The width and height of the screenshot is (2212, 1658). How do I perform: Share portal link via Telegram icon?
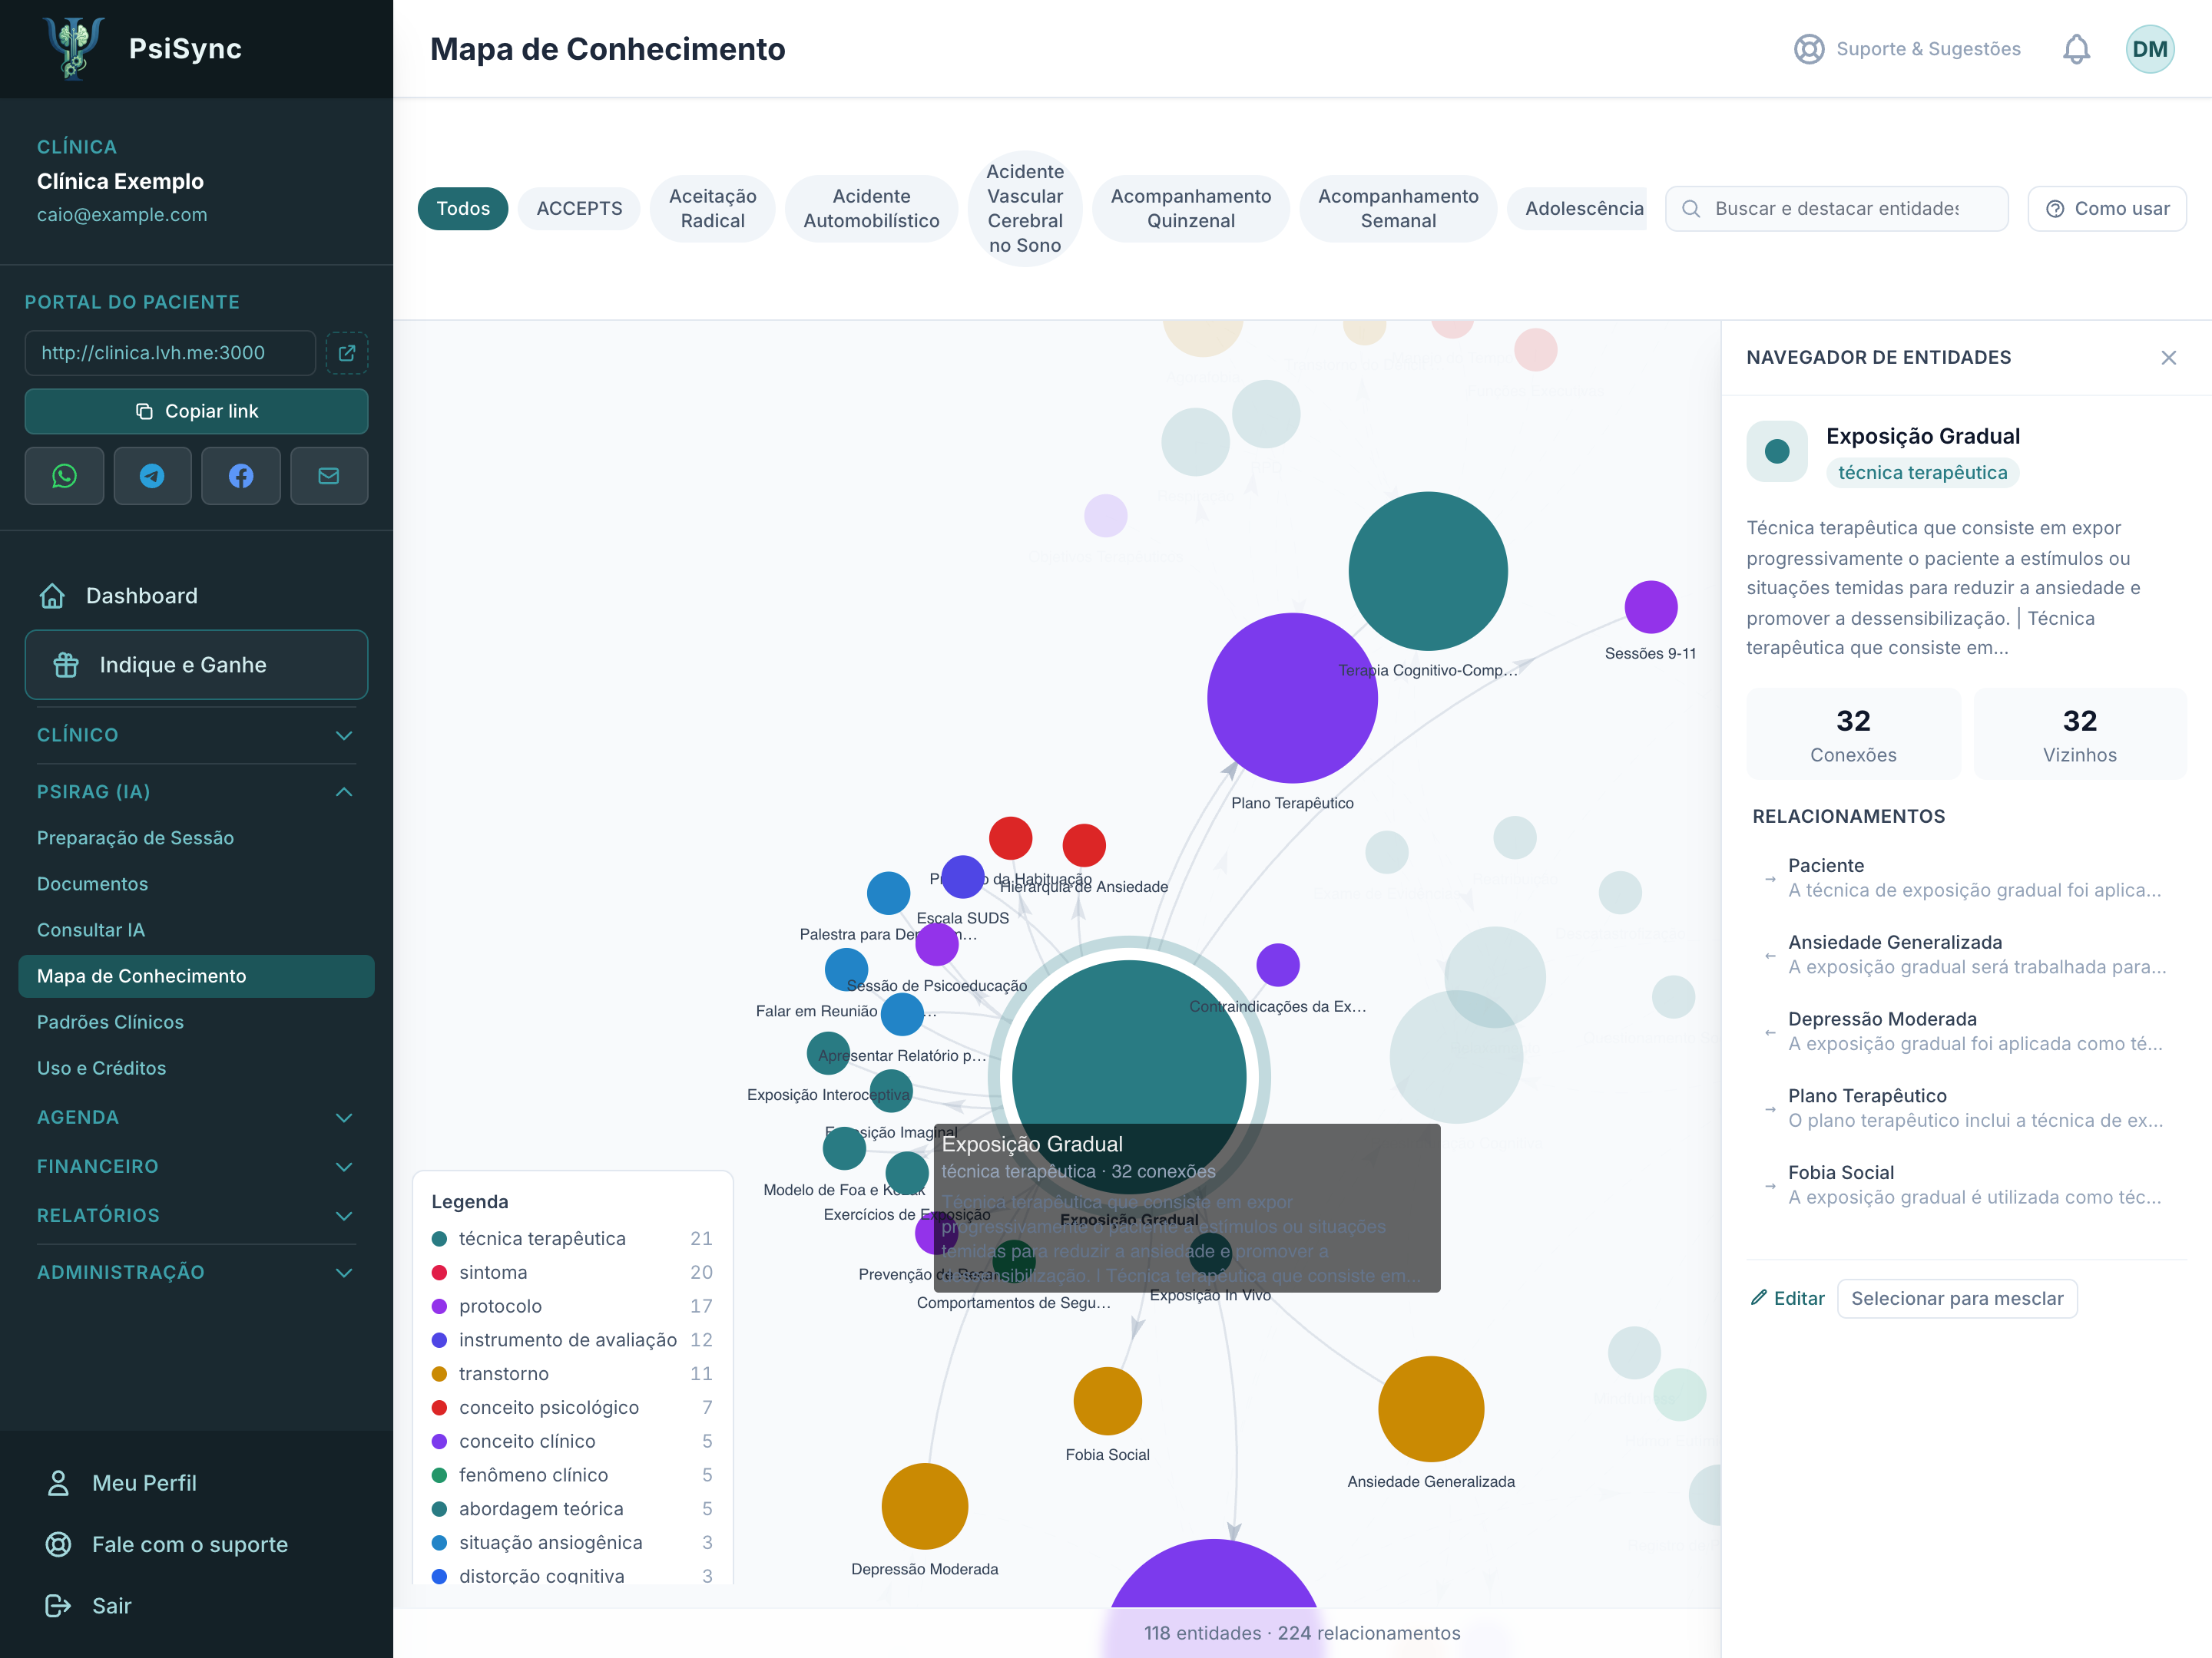[152, 476]
